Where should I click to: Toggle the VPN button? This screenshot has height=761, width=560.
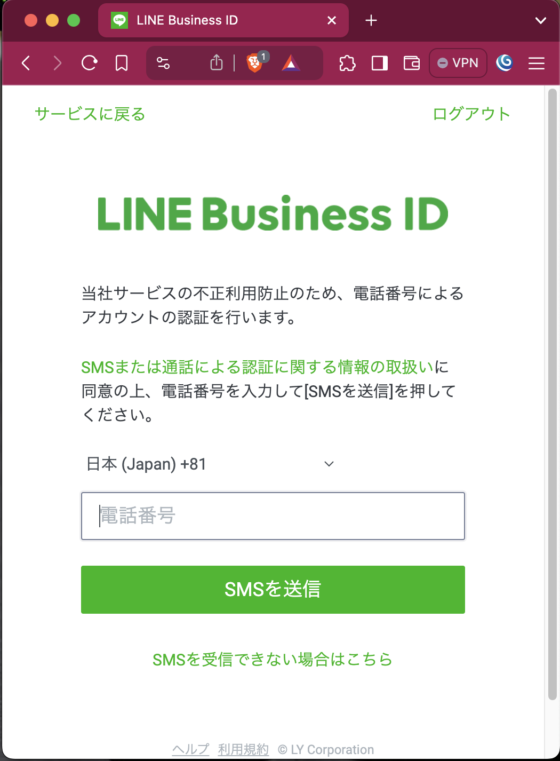(458, 63)
